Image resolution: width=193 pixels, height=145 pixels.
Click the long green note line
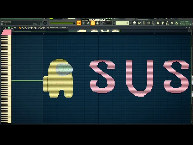pyautogui.click(x=27, y=81)
